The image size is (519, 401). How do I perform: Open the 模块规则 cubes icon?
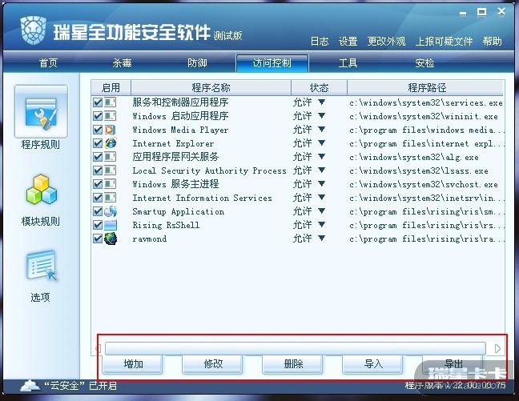tap(42, 189)
